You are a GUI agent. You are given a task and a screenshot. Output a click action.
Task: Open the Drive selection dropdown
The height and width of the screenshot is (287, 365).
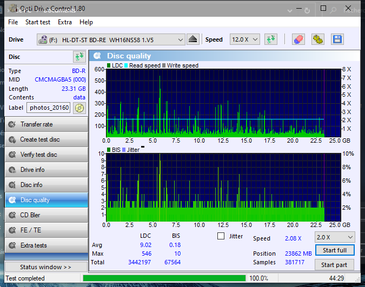111,39
